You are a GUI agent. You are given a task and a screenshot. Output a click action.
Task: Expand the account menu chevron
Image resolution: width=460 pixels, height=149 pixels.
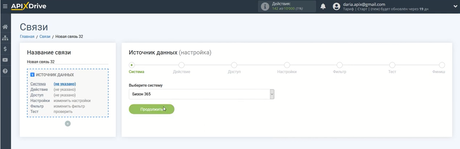[x=455, y=6]
